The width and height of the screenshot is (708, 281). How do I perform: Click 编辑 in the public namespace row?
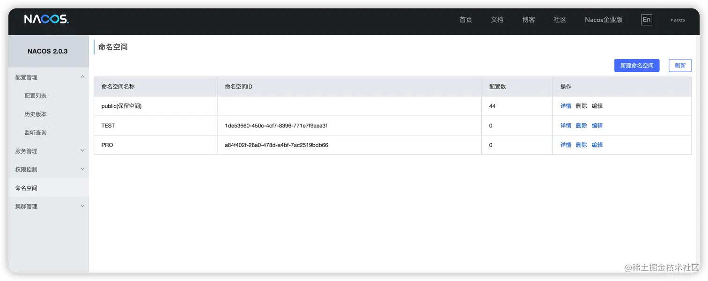(597, 106)
